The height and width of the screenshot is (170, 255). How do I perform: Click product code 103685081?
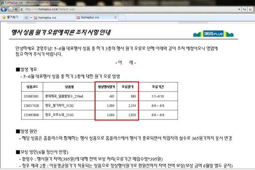tap(31, 96)
